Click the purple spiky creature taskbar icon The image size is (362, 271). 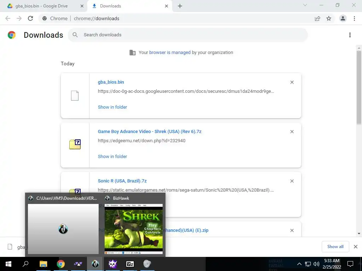coord(113,264)
